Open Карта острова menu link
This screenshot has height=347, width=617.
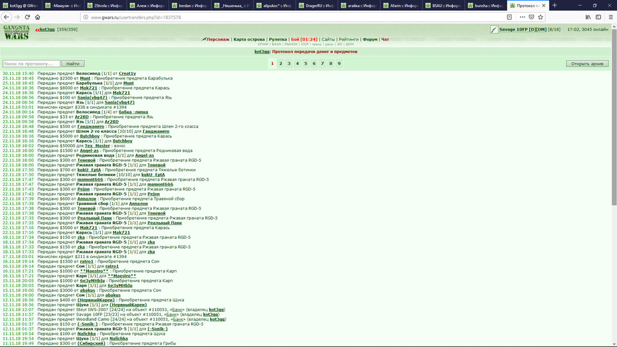click(249, 39)
